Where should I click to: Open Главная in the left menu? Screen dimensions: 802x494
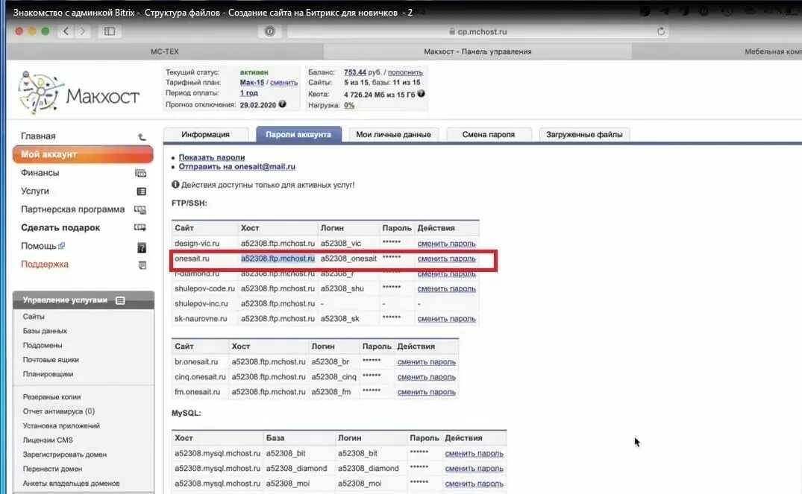coord(38,136)
